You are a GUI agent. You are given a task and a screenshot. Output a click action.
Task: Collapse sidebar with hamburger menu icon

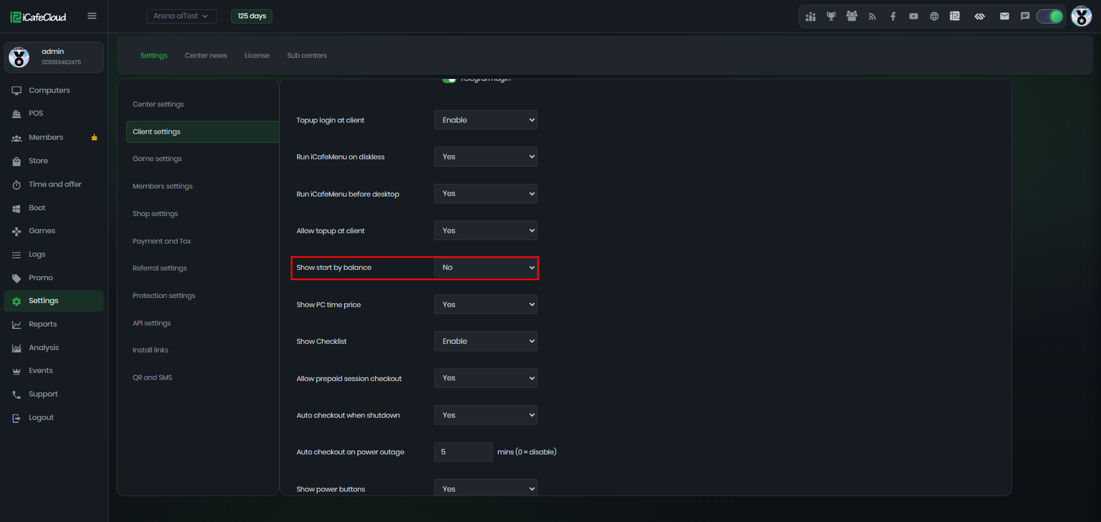tap(92, 16)
